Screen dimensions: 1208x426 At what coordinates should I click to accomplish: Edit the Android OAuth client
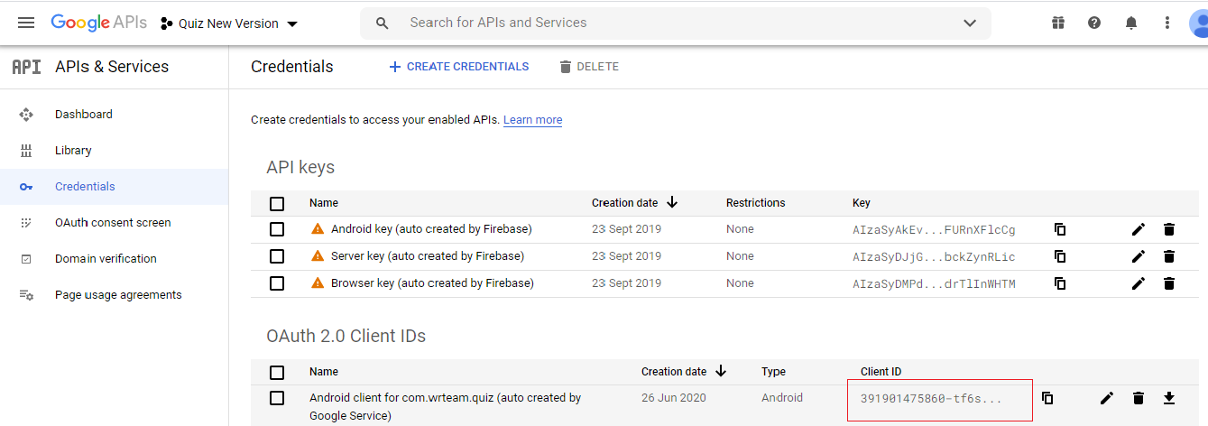click(1107, 398)
